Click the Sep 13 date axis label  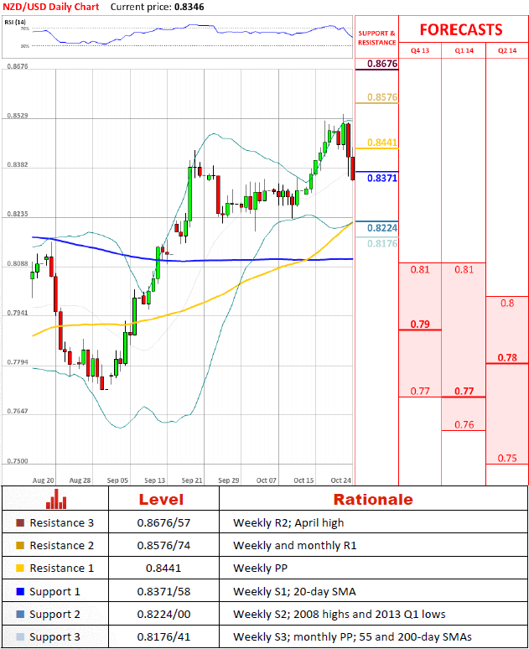point(155,480)
